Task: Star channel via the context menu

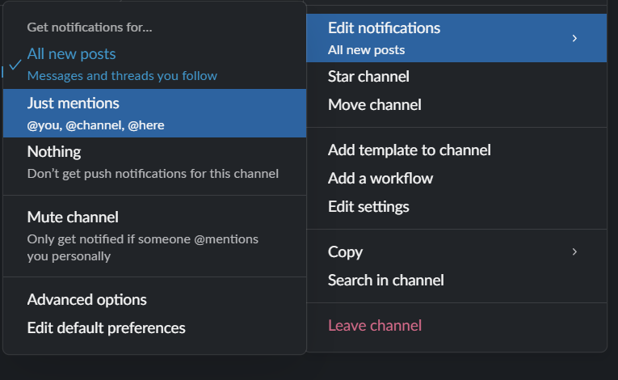Action: coord(368,77)
